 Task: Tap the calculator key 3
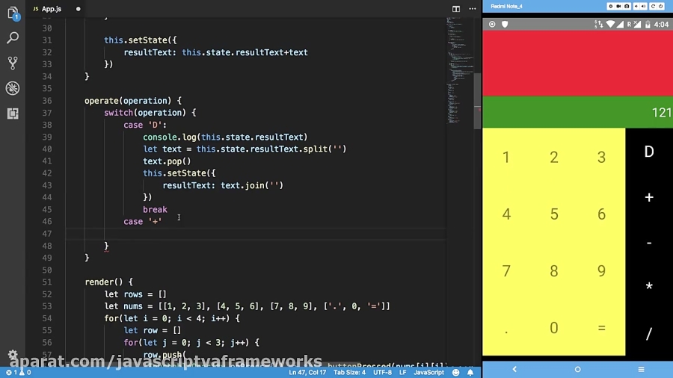point(602,158)
